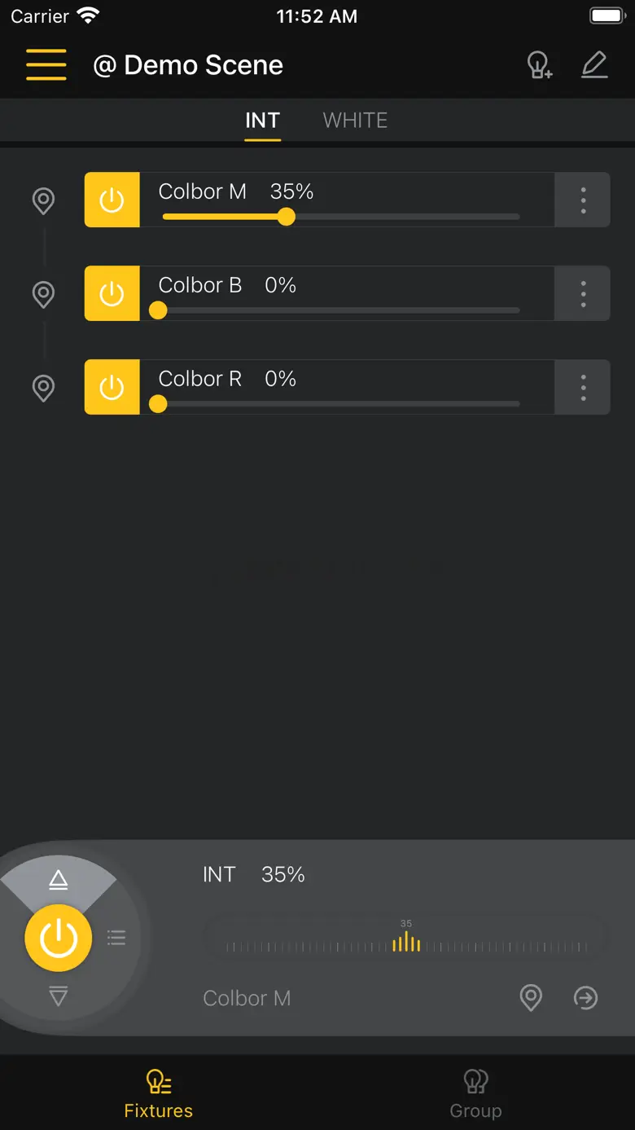
Task: Tap the pin icon in the bottom control panel
Action: tap(531, 997)
